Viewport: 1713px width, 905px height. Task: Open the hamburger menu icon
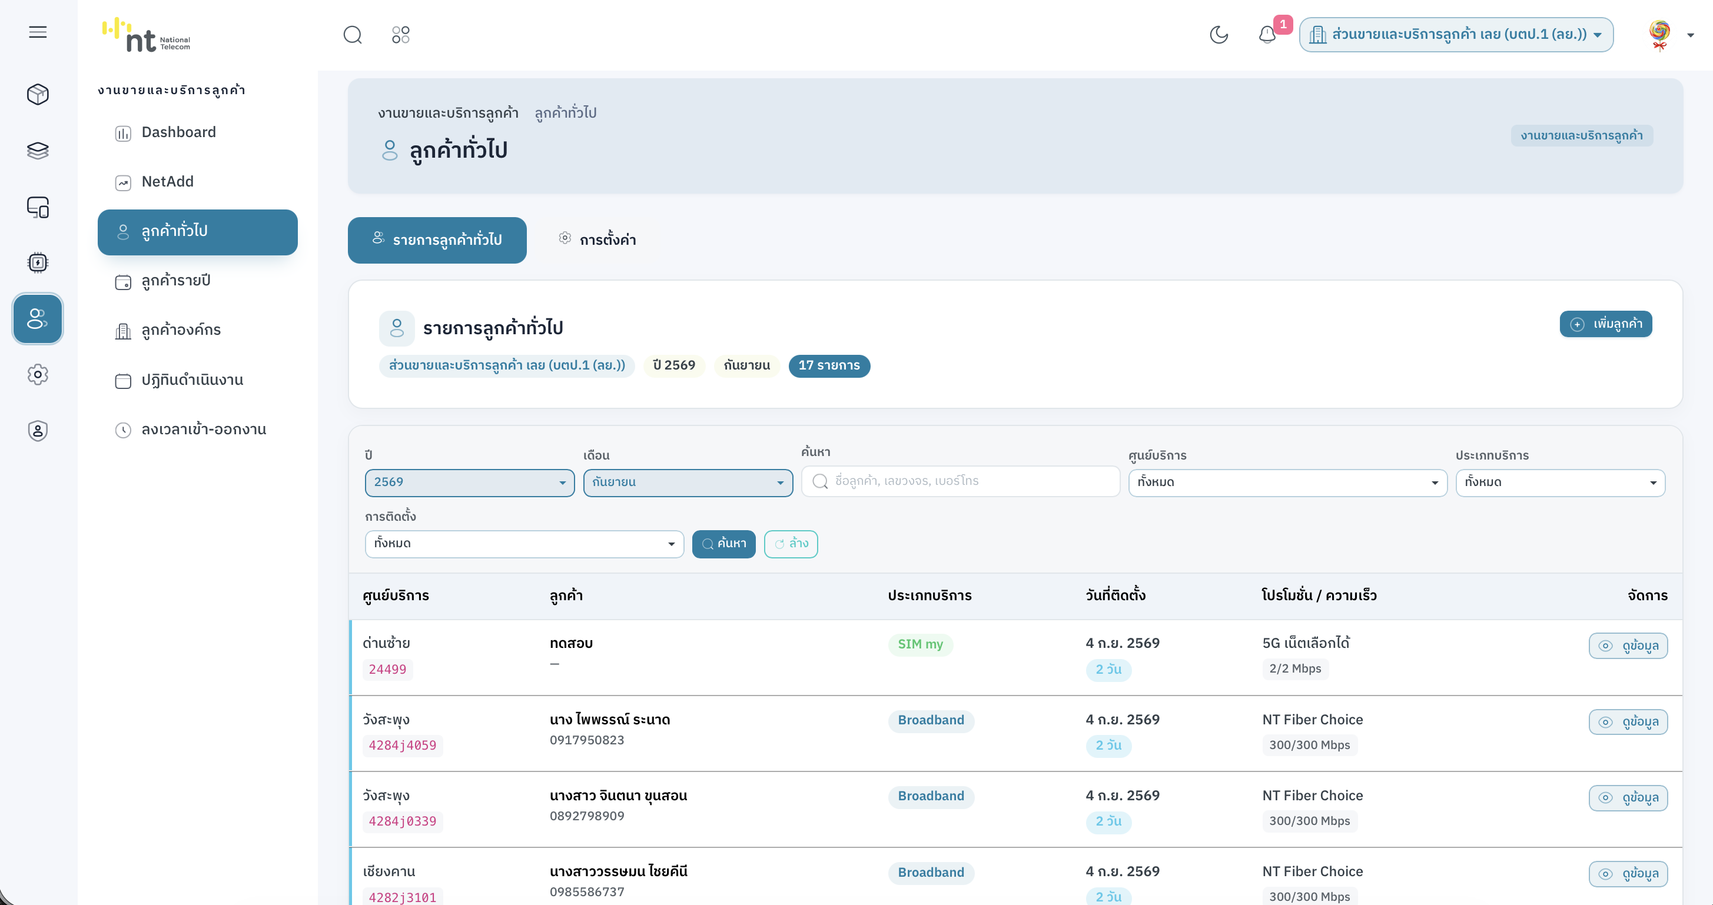38,32
